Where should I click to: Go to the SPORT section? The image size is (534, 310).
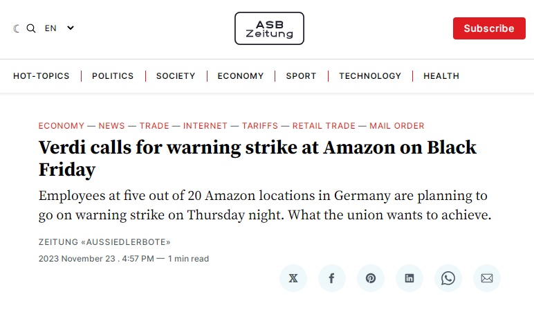pyautogui.click(x=301, y=76)
